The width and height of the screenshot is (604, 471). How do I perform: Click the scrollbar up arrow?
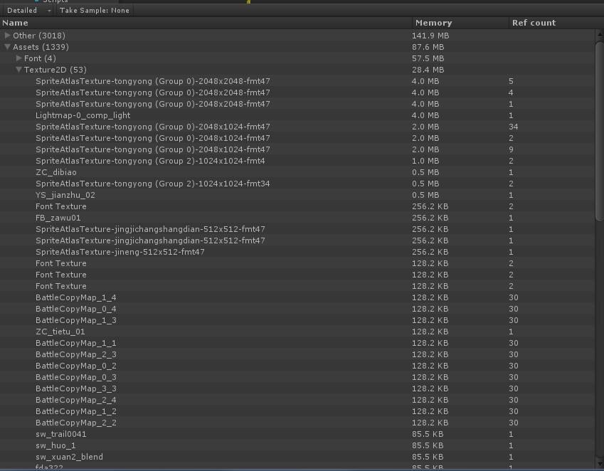point(600,35)
